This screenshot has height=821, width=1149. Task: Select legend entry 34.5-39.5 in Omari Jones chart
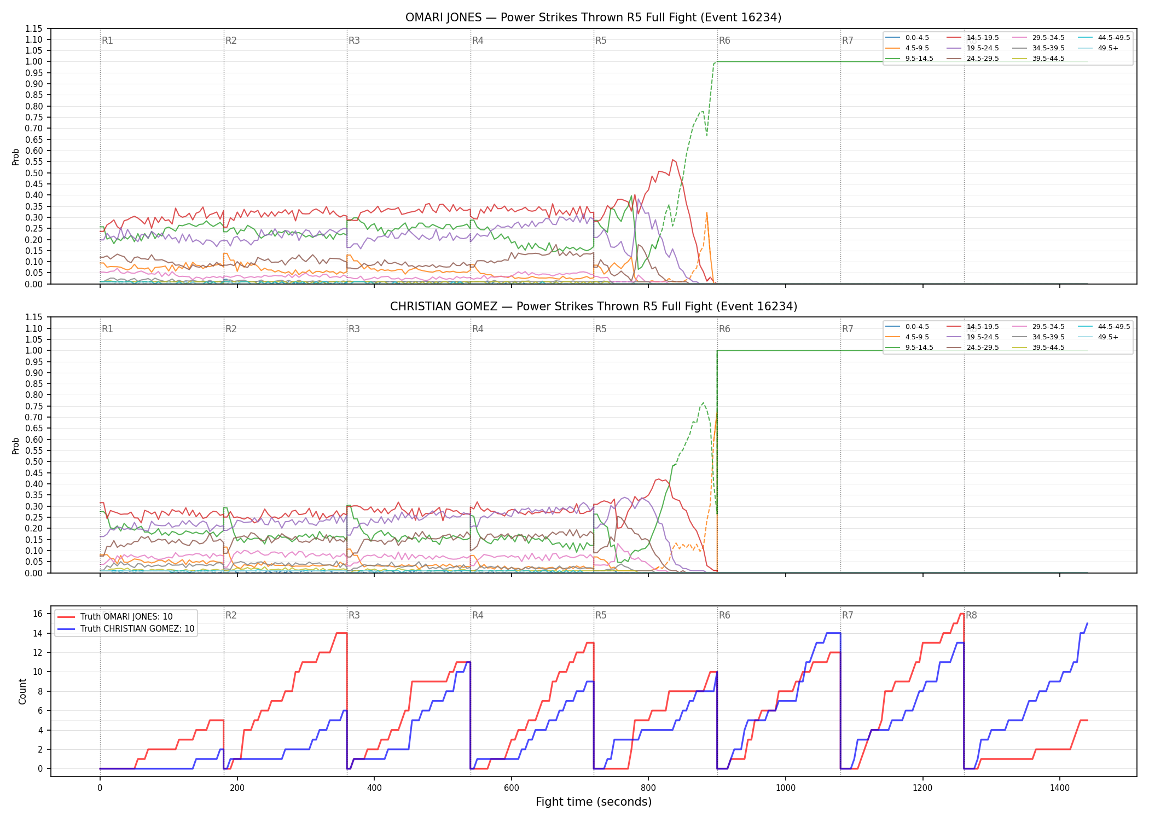[1038, 48]
